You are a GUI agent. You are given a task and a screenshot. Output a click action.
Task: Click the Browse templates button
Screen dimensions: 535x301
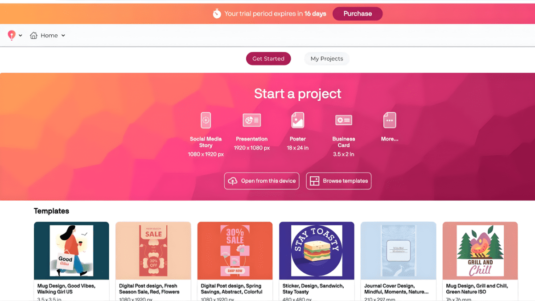click(x=339, y=181)
